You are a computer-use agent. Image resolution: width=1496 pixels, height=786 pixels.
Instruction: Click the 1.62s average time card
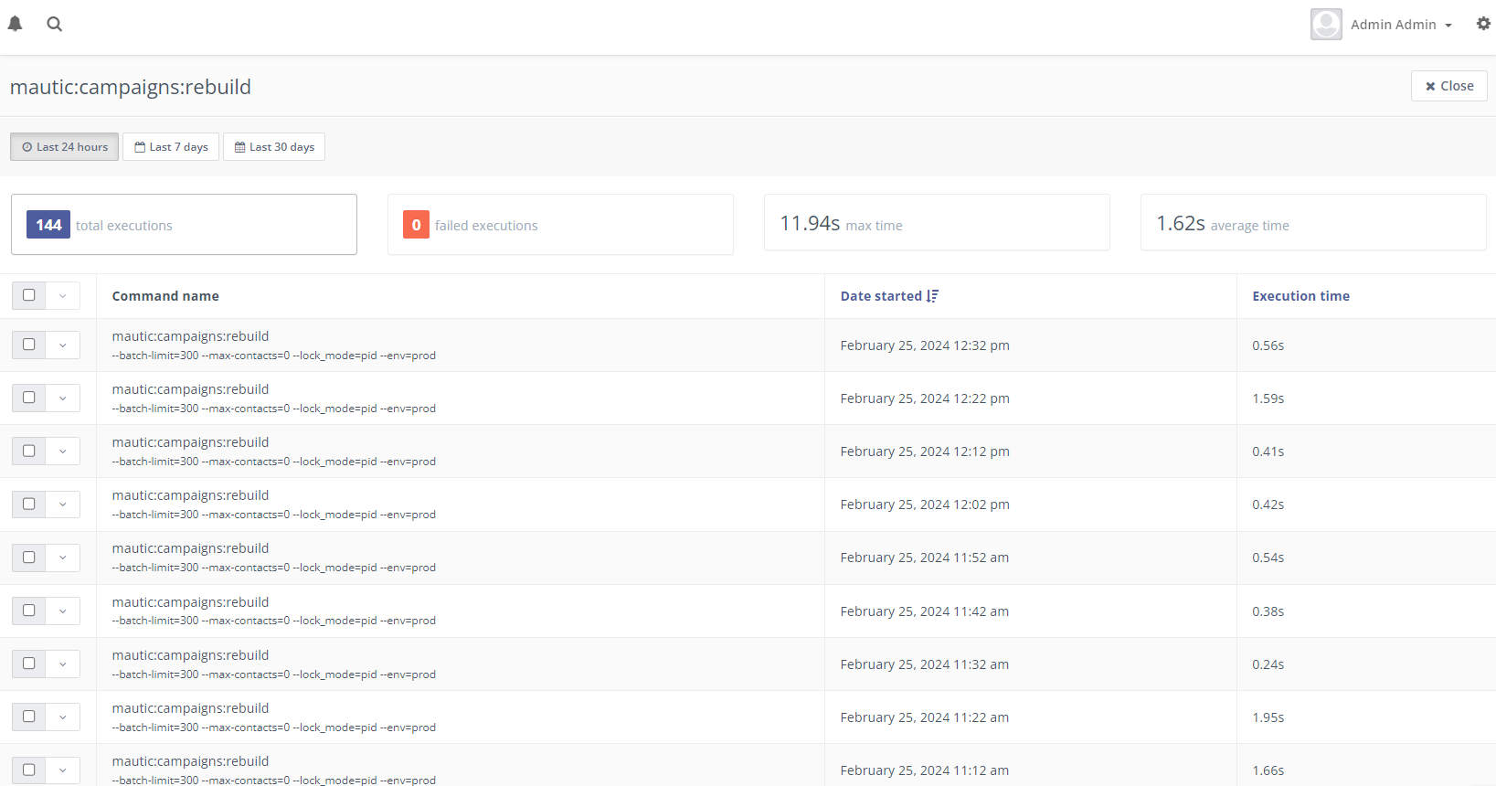coord(1313,223)
